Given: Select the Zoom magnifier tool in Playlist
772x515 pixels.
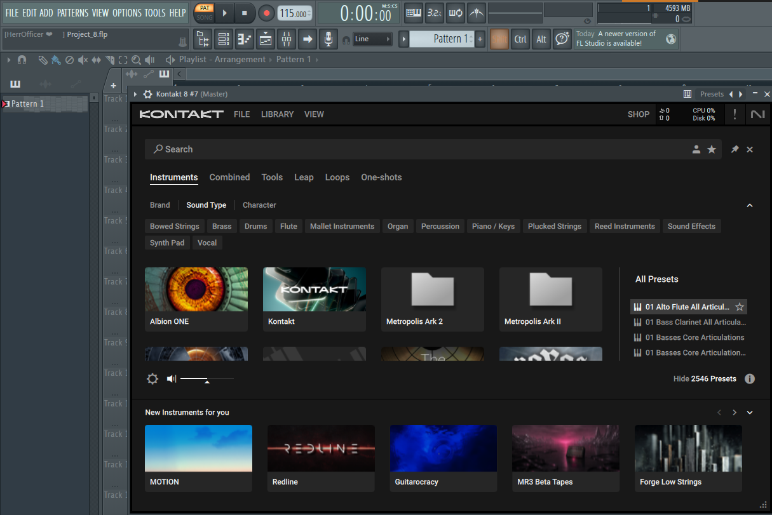Looking at the screenshot, I should [x=136, y=60].
